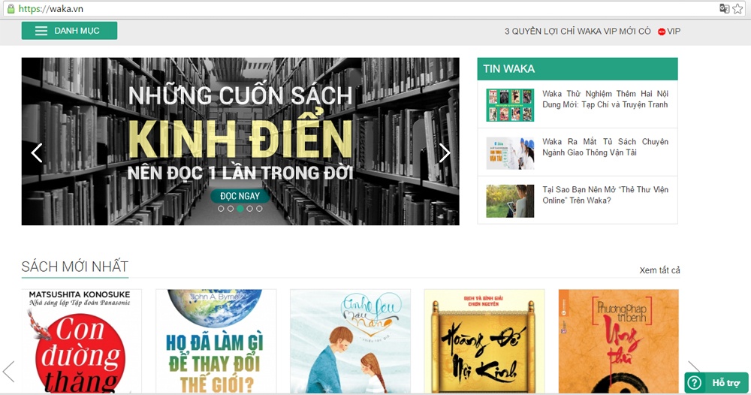Screen dimensions: 751x395
Task: Open article Waka Ra Mắt Tủ Sách Chuyên Ngành
Action: [605, 147]
